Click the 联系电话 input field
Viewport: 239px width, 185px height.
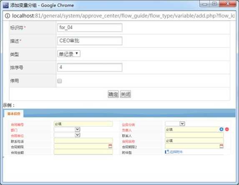pyautogui.click(x=83, y=141)
